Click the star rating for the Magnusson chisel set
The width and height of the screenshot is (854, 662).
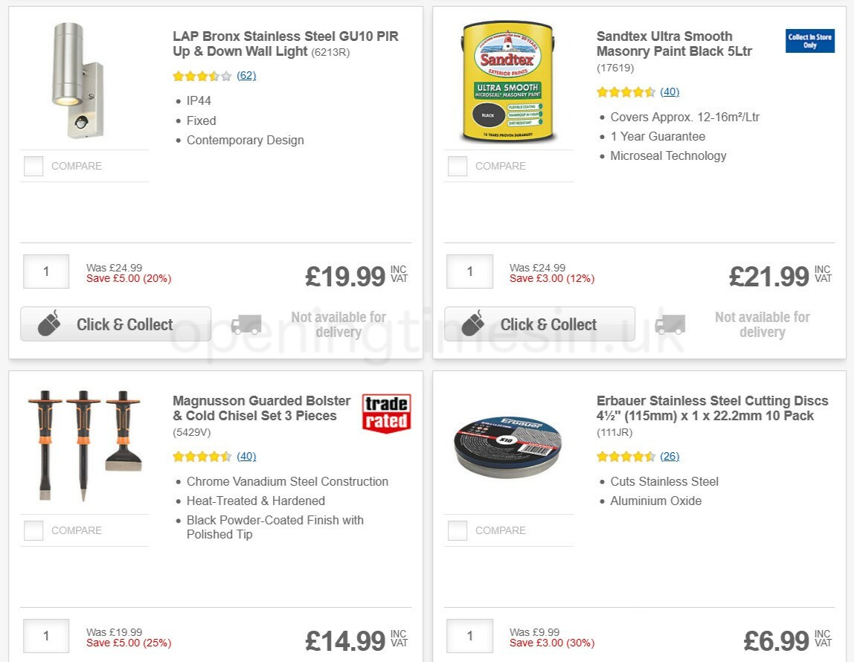(x=202, y=456)
